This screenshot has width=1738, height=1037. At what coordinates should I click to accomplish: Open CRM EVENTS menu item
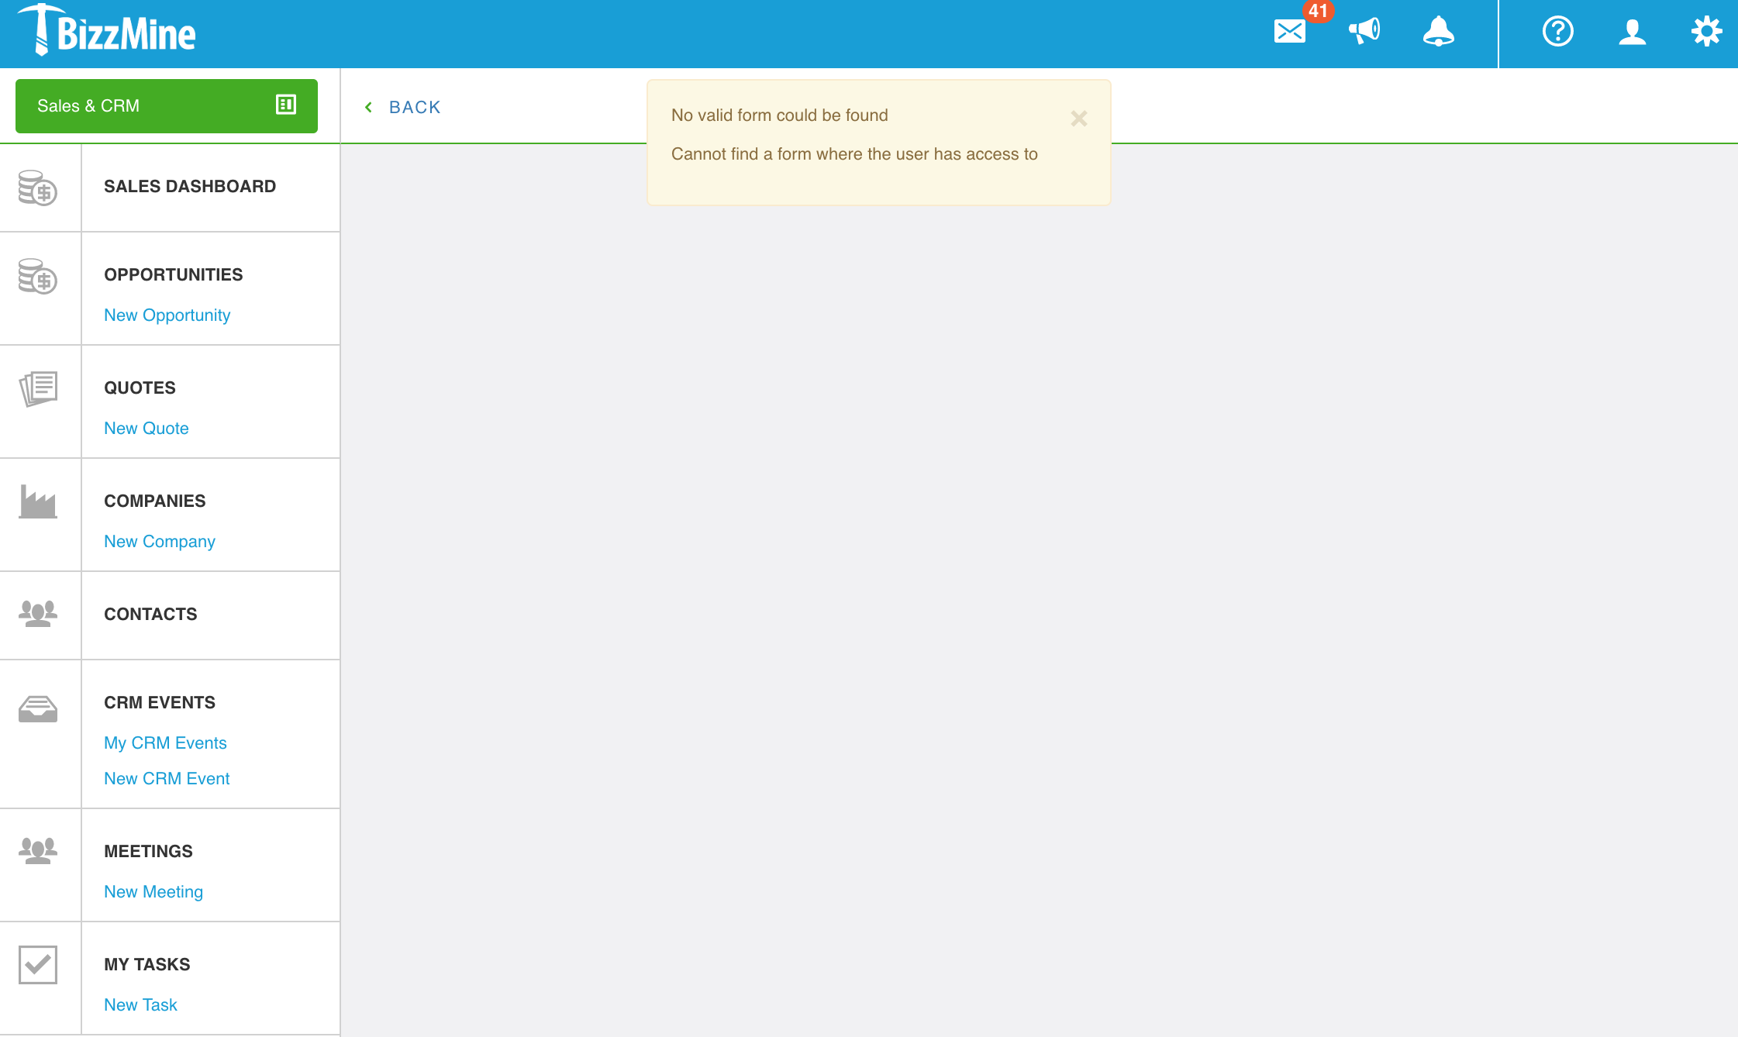160,702
